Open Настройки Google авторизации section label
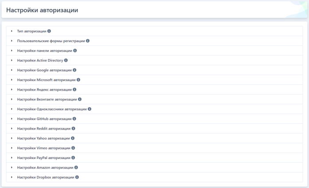The width and height of the screenshot is (309, 188). 44,70
